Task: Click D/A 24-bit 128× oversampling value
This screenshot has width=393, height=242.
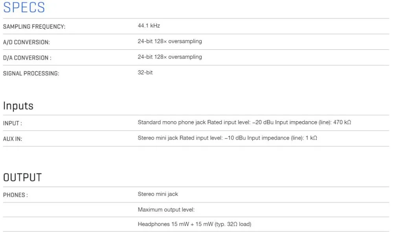Action: tap(170, 57)
